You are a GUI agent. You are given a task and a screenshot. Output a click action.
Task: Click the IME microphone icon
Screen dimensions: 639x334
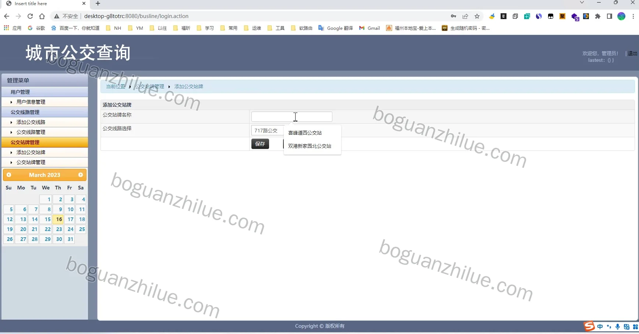click(618, 327)
